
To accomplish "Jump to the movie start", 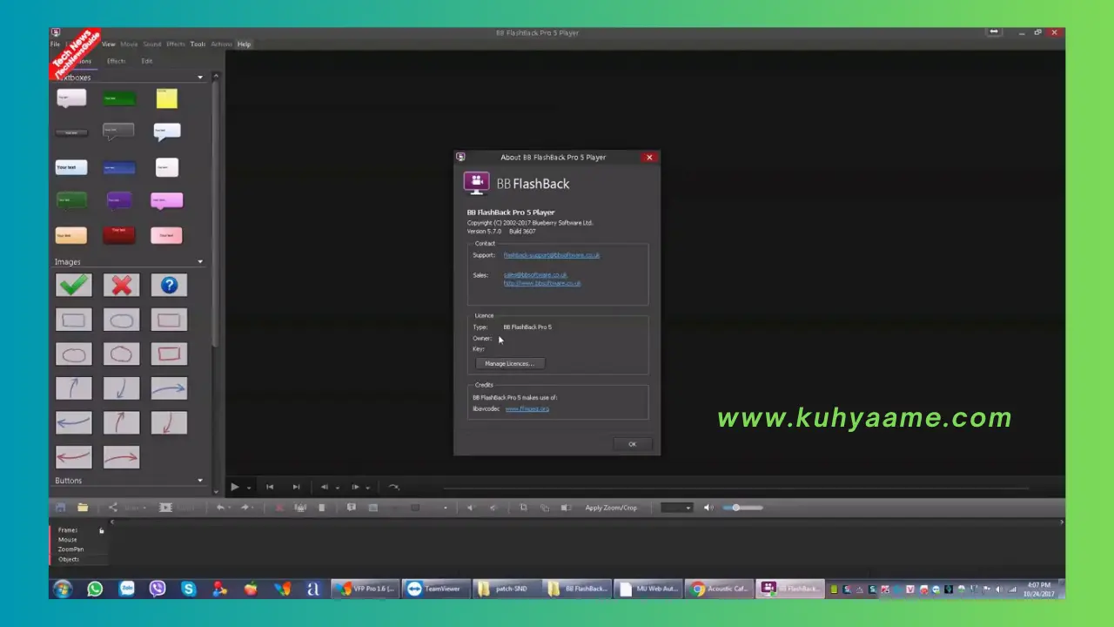I will point(270,488).
